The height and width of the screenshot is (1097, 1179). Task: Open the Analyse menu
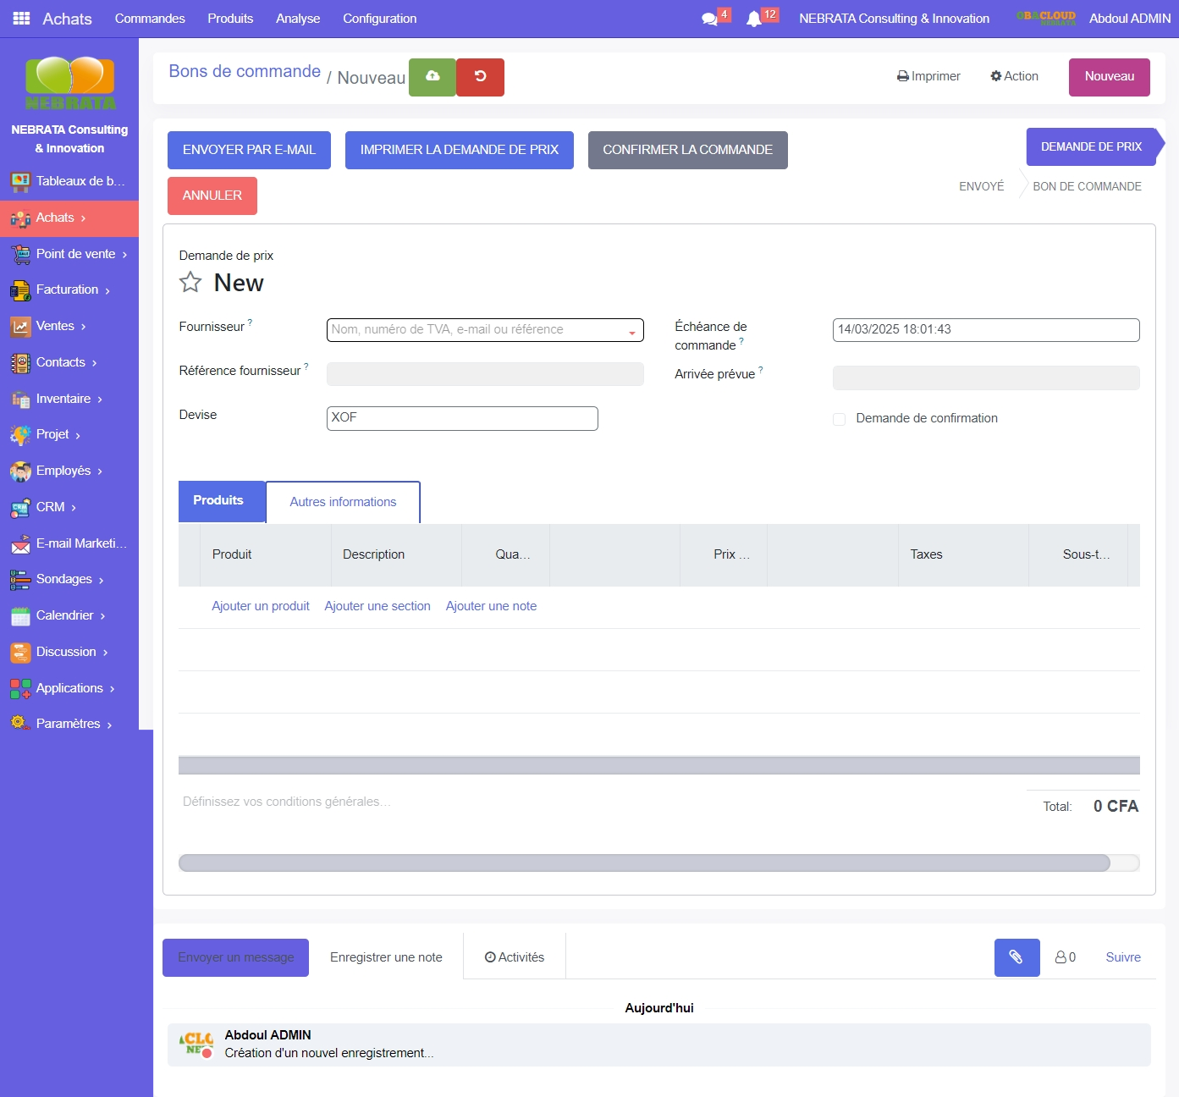[298, 19]
